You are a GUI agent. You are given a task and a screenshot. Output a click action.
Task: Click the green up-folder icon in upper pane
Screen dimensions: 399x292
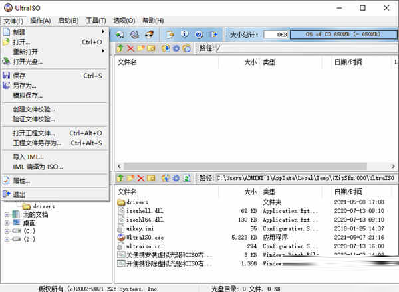[120, 48]
